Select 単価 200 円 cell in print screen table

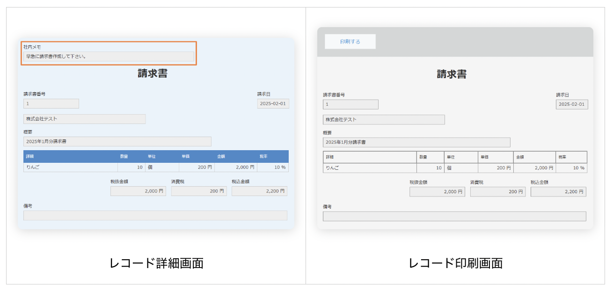click(495, 168)
